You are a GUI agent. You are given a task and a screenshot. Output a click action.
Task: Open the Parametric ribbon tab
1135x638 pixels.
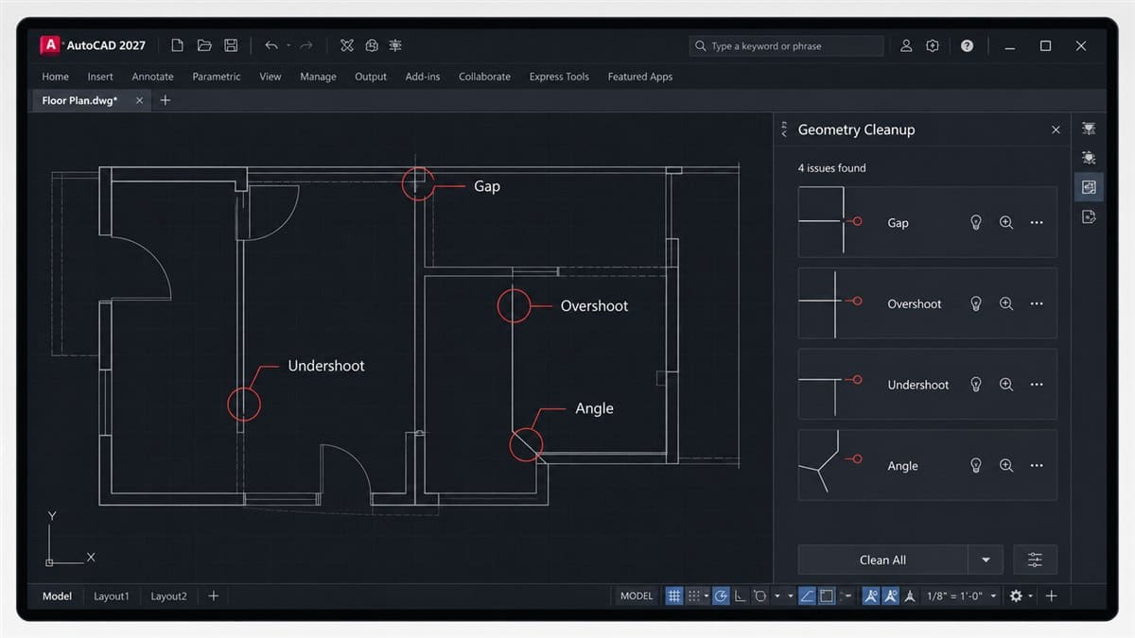point(217,77)
